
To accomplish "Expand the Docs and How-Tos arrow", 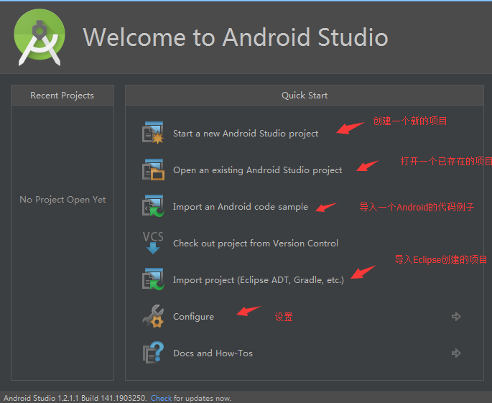I will click(456, 353).
